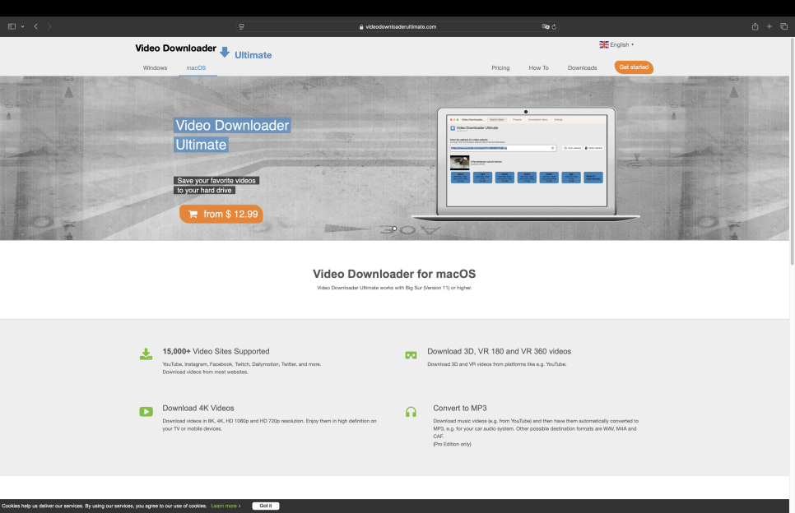
Task: Show the tab overview
Action: 783,26
